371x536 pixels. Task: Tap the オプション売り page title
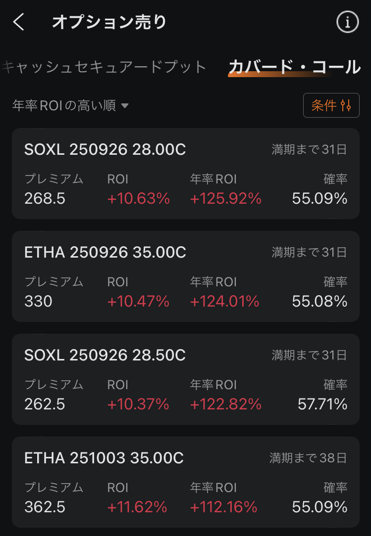pos(109,22)
